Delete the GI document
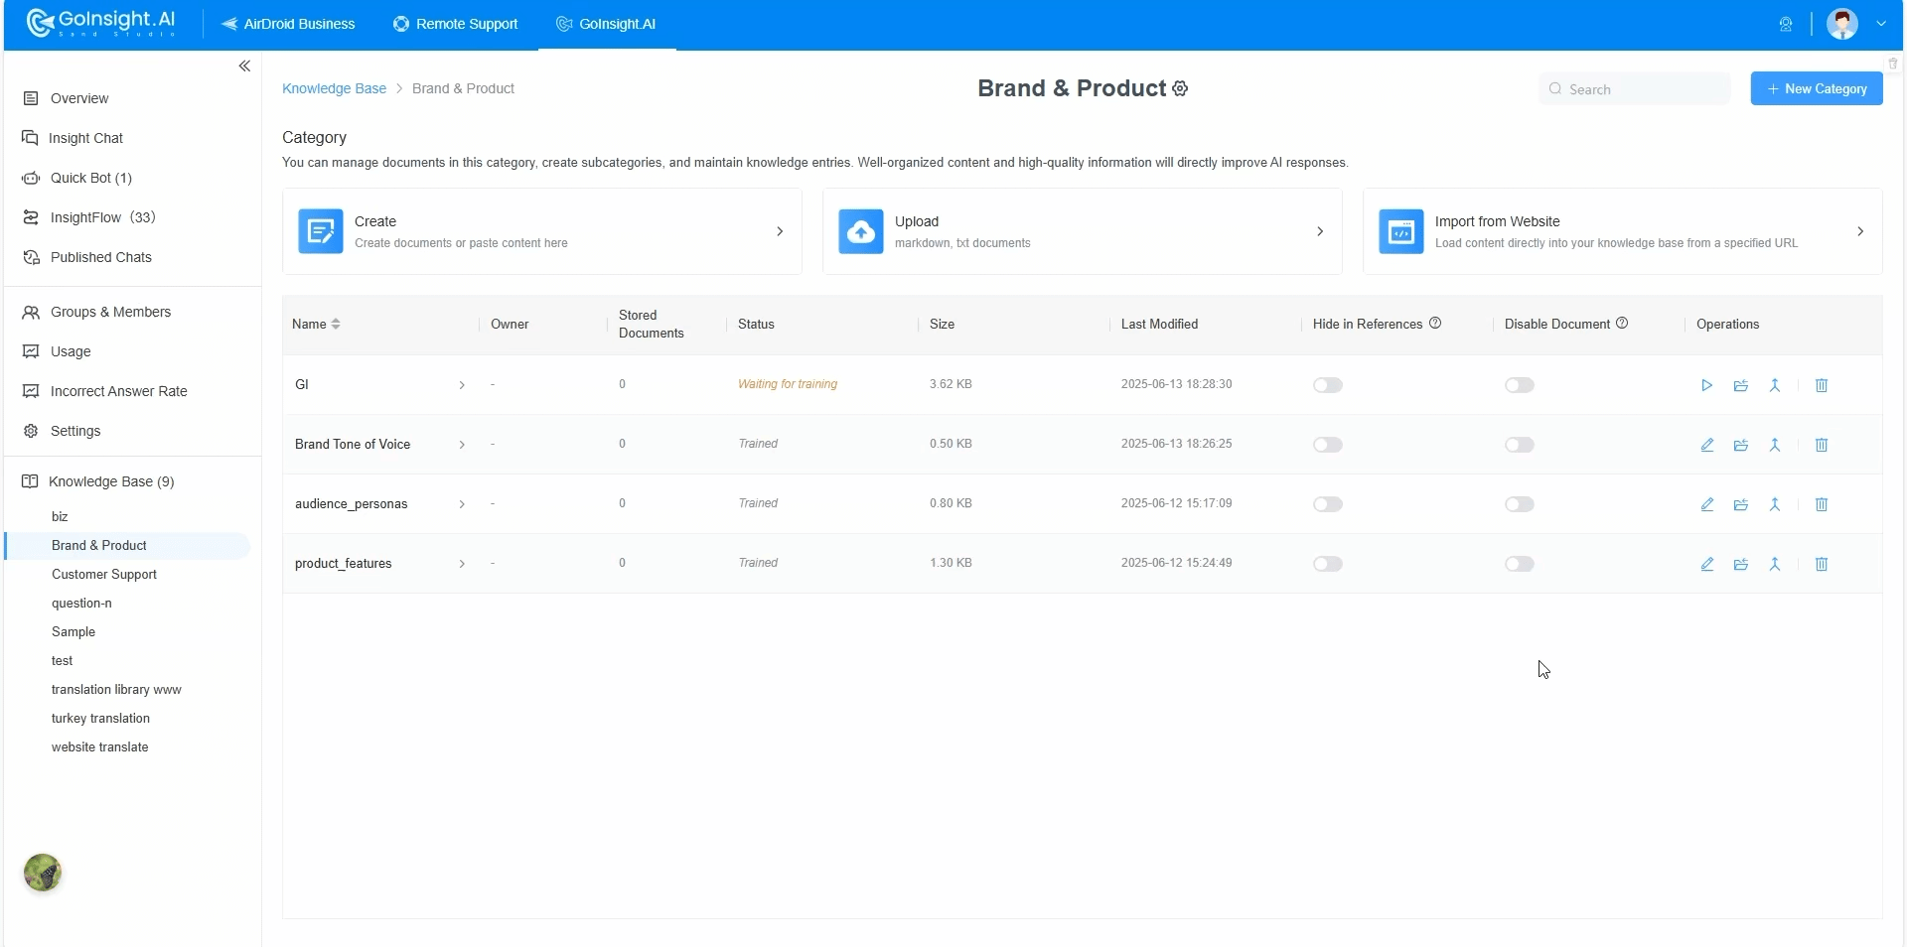 click(1821, 385)
